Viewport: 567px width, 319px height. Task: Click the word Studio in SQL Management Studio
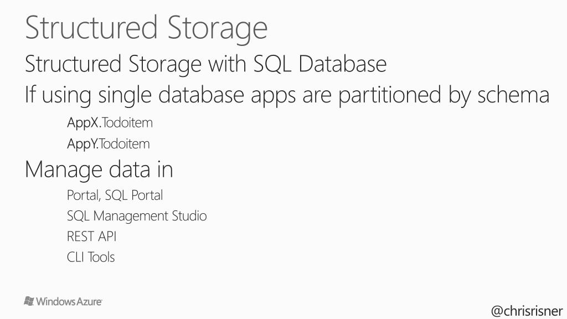[x=189, y=215]
